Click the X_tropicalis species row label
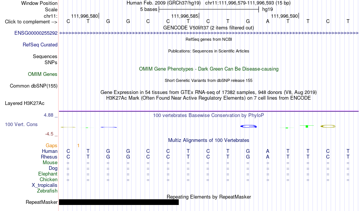 (x=45, y=185)
